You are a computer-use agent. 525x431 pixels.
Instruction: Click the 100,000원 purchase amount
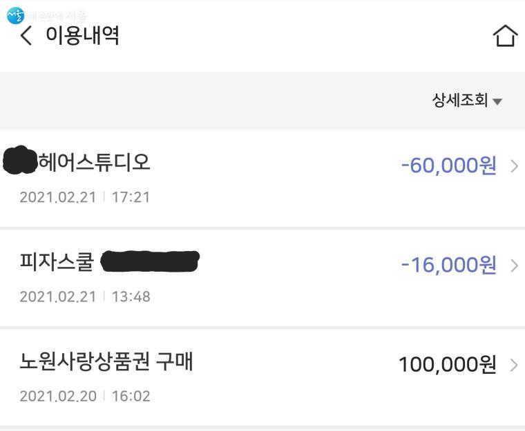[447, 364]
